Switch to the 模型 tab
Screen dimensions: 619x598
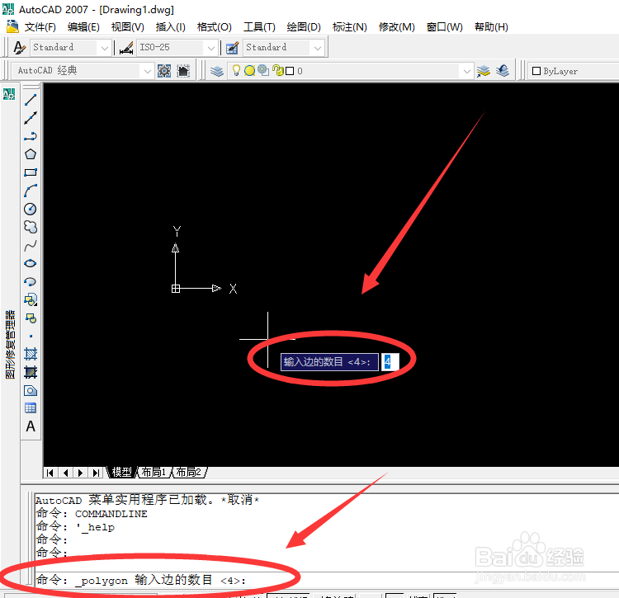tap(121, 472)
